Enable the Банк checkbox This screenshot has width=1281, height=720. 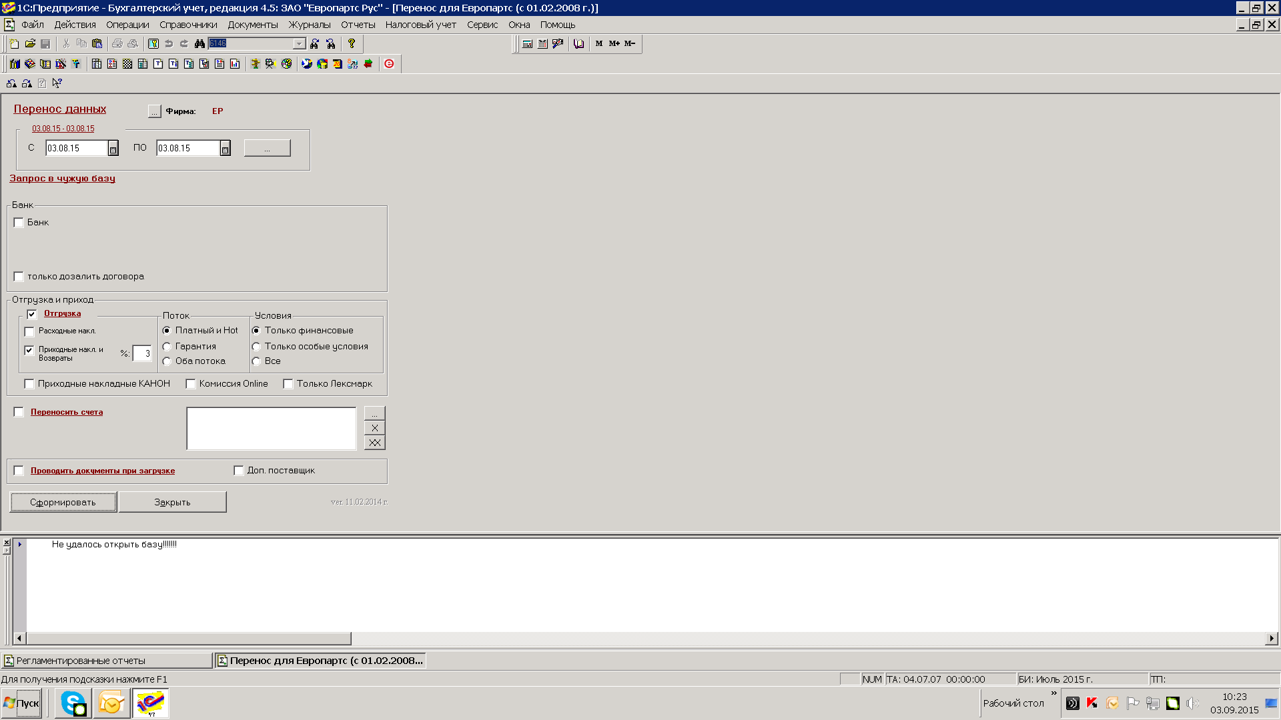[x=19, y=223]
